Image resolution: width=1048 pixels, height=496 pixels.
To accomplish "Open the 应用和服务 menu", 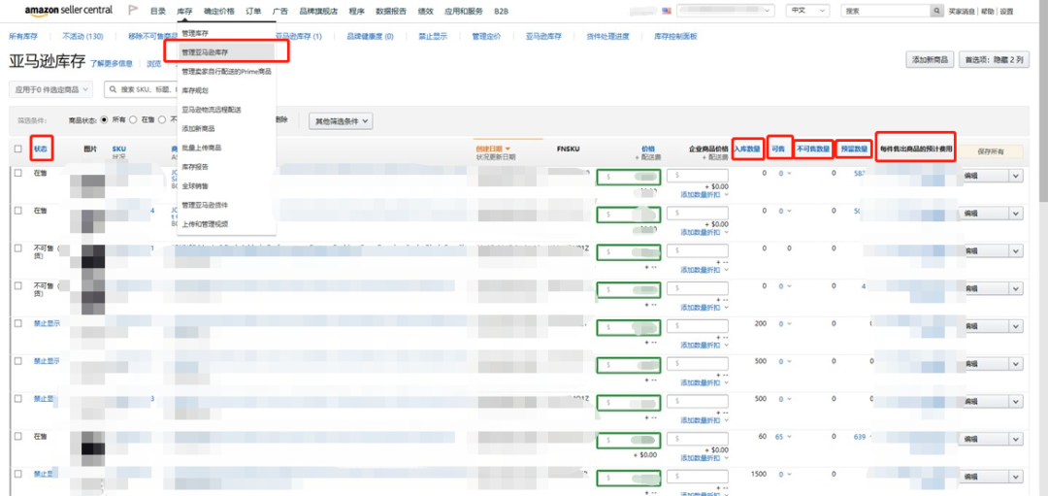I will click(464, 12).
